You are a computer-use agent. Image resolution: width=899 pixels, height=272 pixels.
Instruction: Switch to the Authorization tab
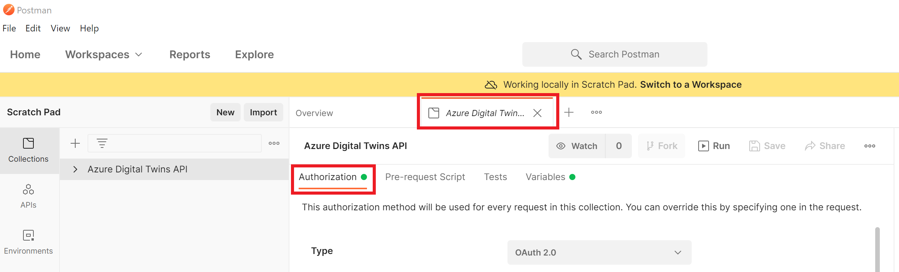click(x=333, y=177)
